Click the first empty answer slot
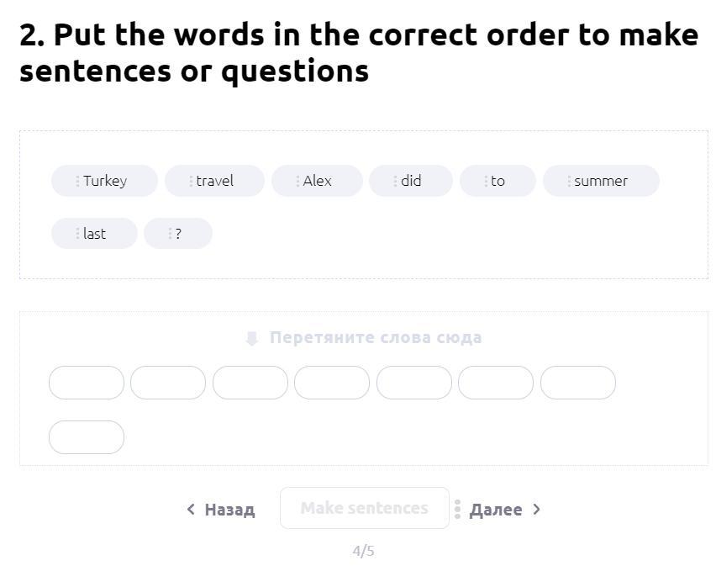This screenshot has height=571, width=716. pyautogui.click(x=87, y=383)
